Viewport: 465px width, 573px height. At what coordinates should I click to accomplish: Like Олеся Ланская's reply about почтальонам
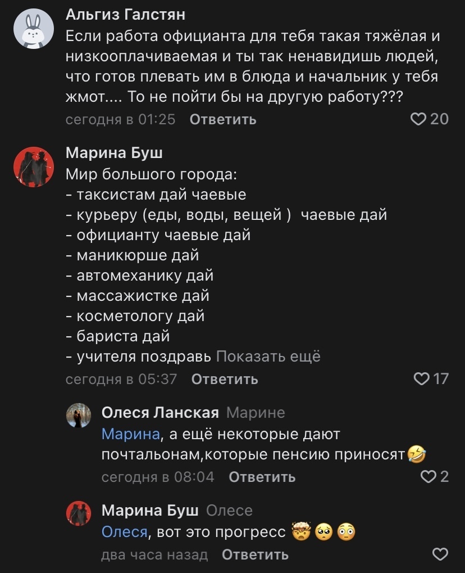[428, 477]
